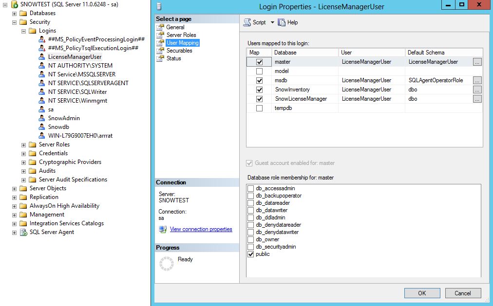Check the Map checkbox for tempdb
This screenshot has width=493, height=306.
click(259, 108)
